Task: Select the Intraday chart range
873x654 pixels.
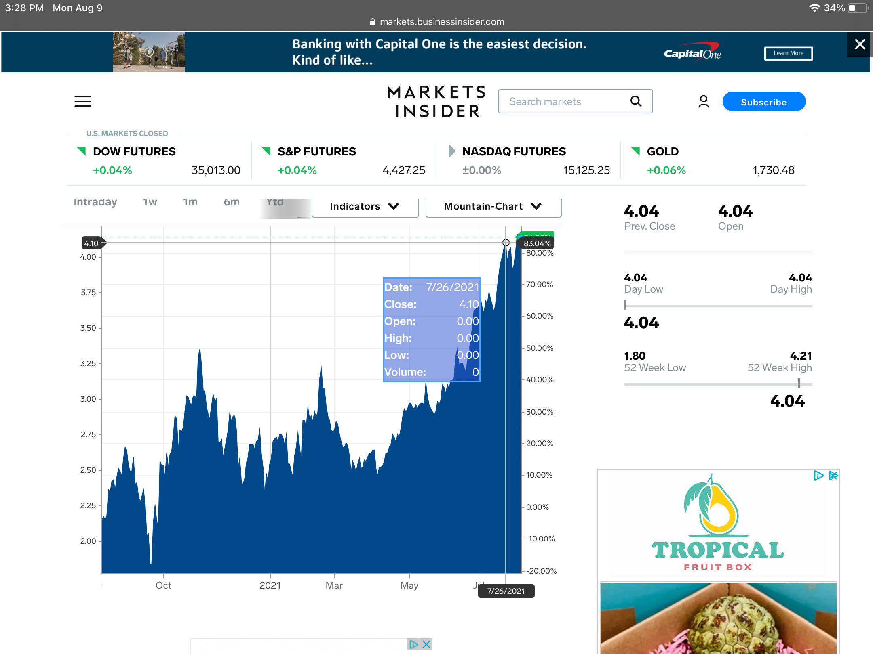Action: coord(95,202)
